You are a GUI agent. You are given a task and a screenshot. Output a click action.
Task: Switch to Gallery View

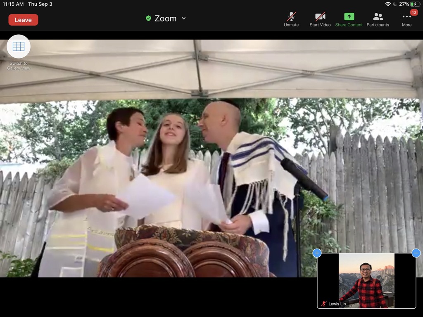18,52
